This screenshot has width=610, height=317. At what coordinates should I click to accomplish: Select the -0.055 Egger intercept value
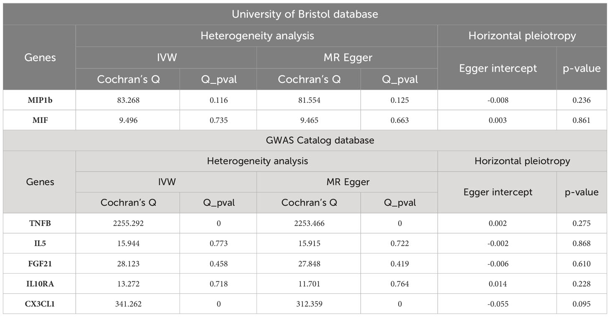click(x=497, y=304)
